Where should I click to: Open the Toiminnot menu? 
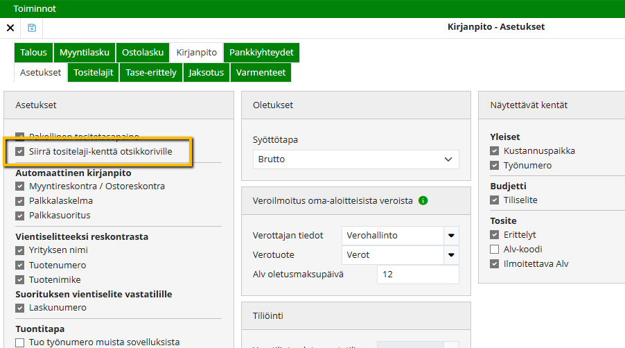[35, 9]
